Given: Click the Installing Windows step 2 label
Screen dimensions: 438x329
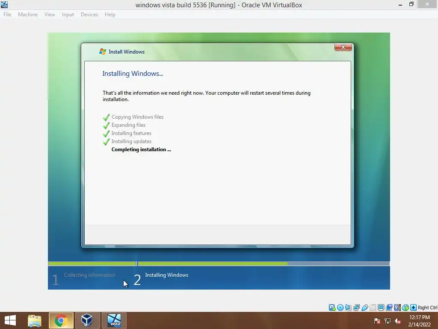Looking at the screenshot, I should pos(167,275).
